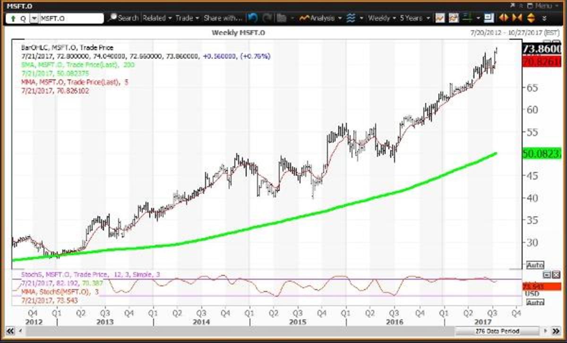
Task: Click the MSFT.O symbol input field
Action: coord(71,18)
